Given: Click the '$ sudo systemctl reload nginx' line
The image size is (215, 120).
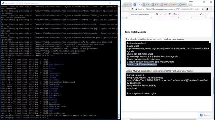Looking at the screenshot, I should tap(141, 93).
